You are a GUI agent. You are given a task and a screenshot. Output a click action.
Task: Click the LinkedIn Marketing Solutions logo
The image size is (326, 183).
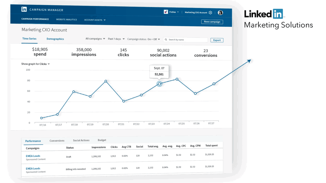pyautogui.click(x=278, y=19)
